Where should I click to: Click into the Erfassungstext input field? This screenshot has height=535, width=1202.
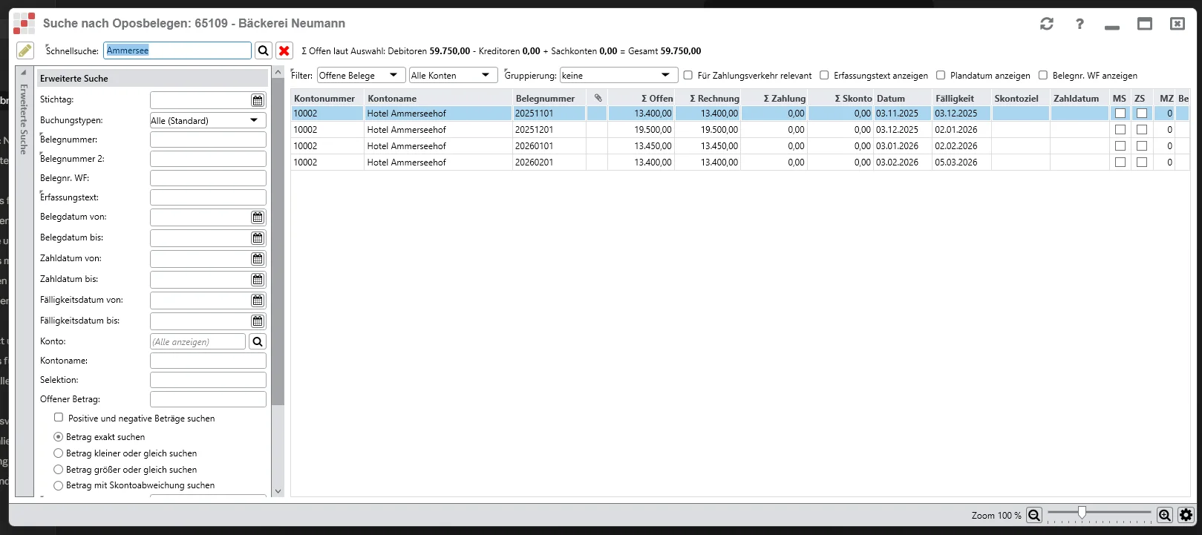pyautogui.click(x=208, y=197)
